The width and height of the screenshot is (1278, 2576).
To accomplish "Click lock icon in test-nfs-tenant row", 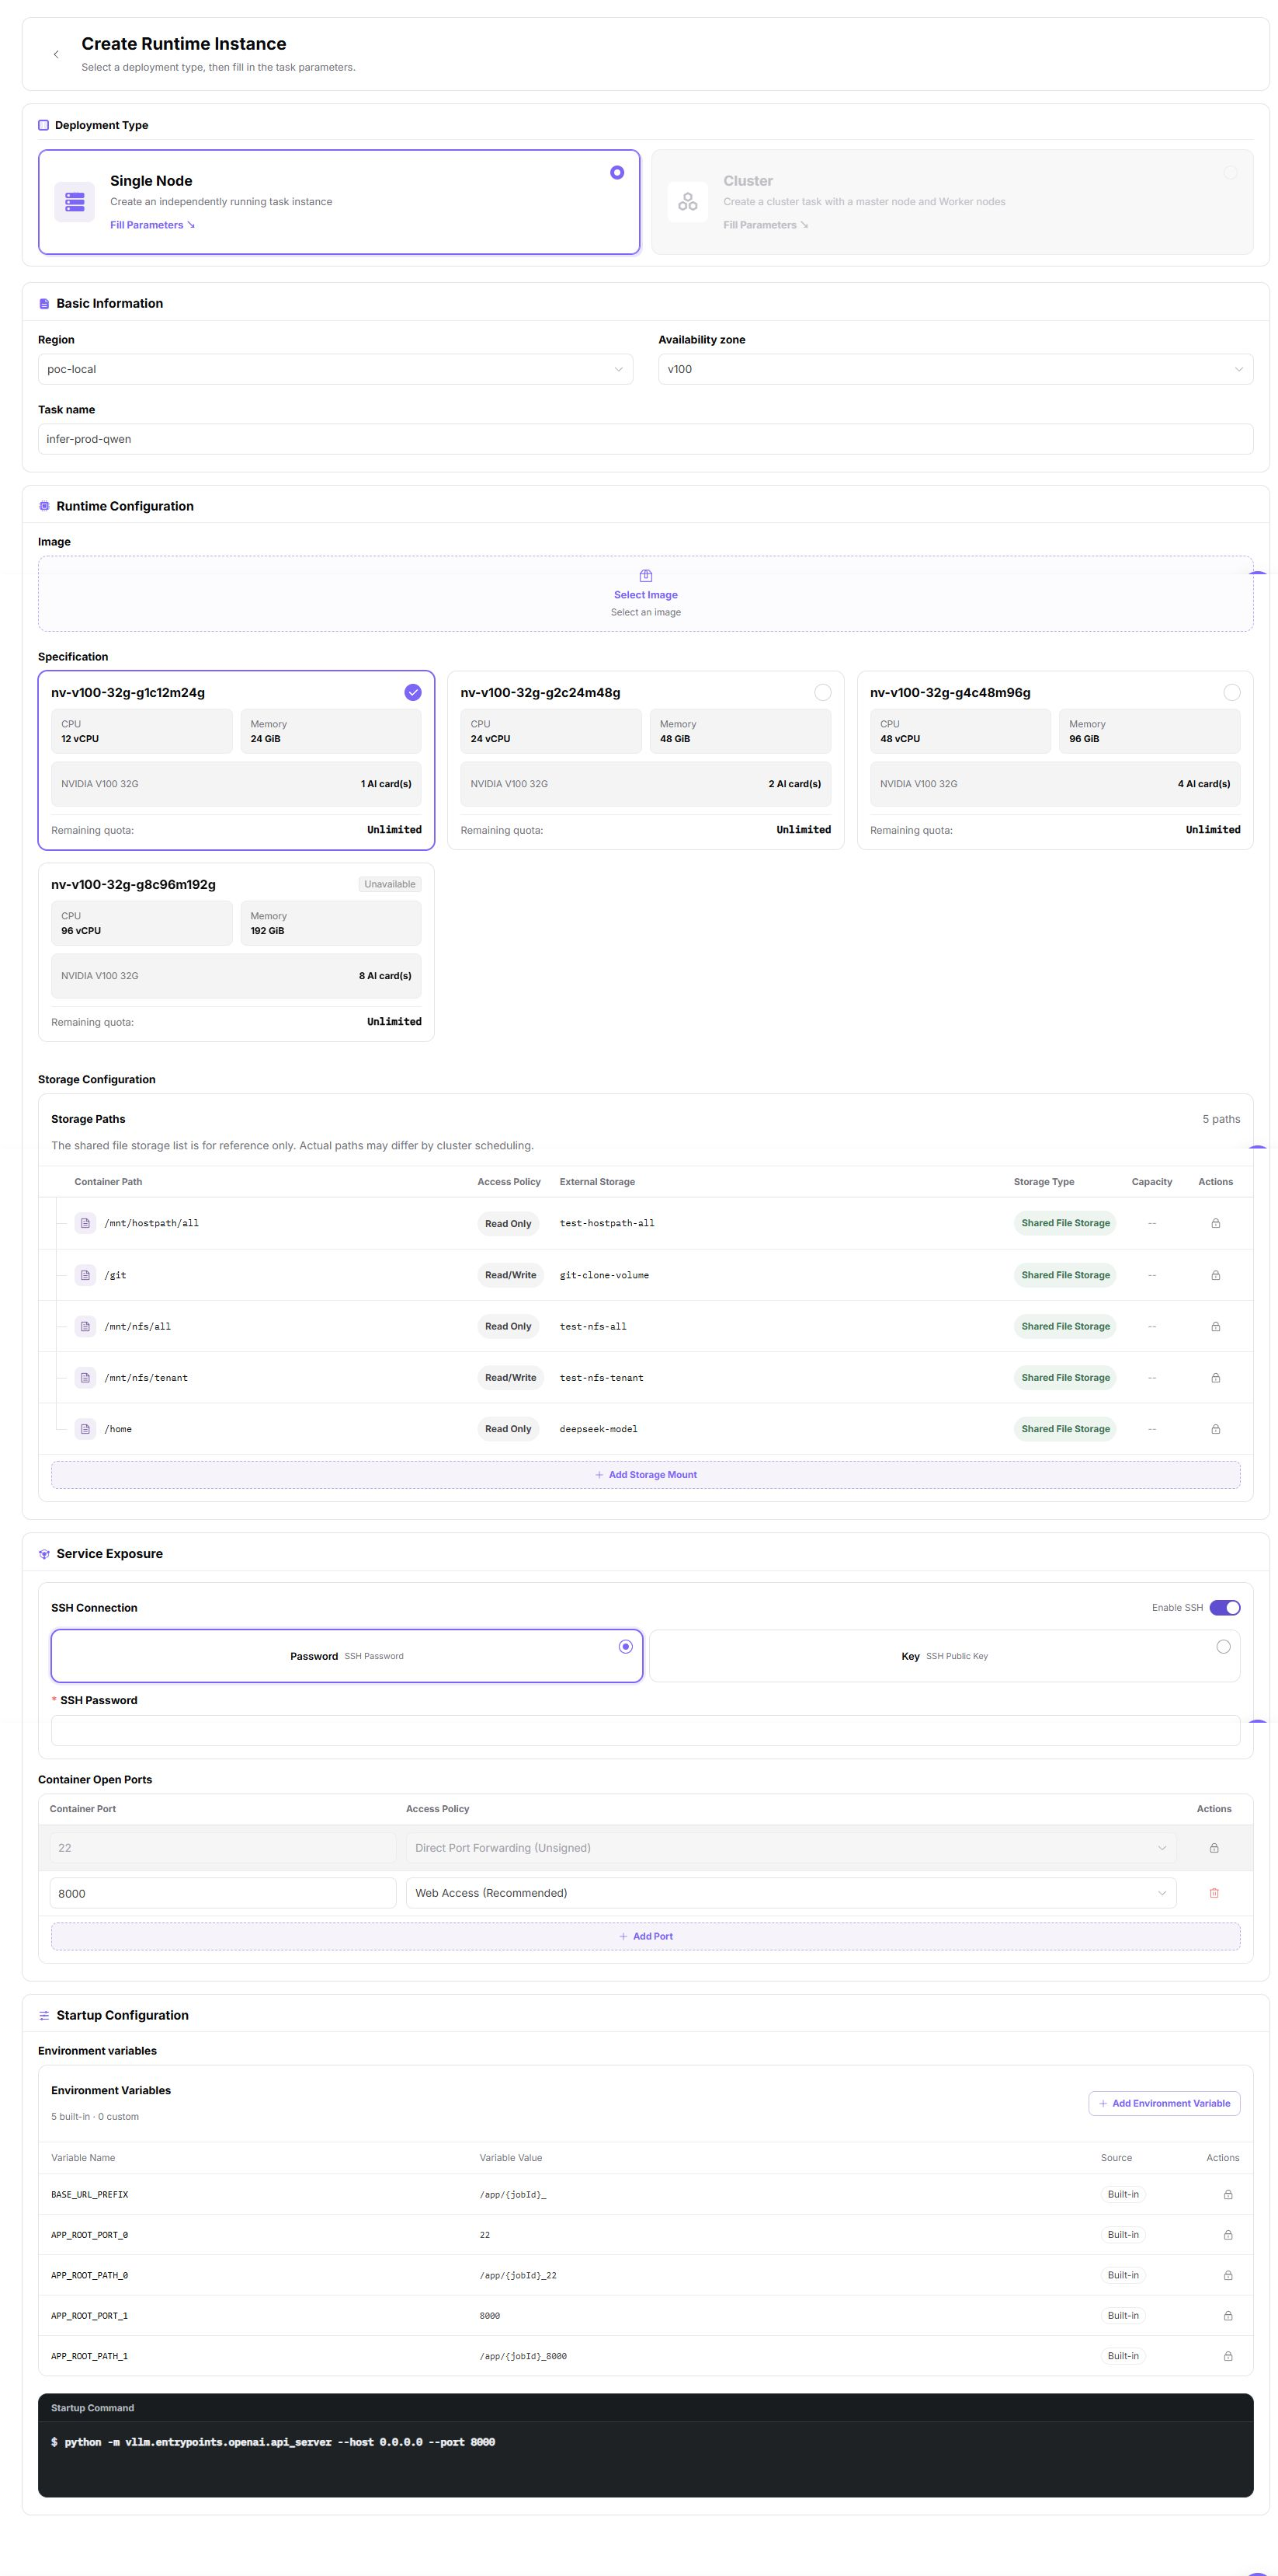I will [1215, 1378].
